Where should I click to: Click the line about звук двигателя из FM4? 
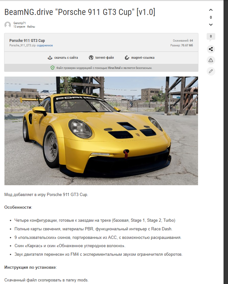[99, 254]
